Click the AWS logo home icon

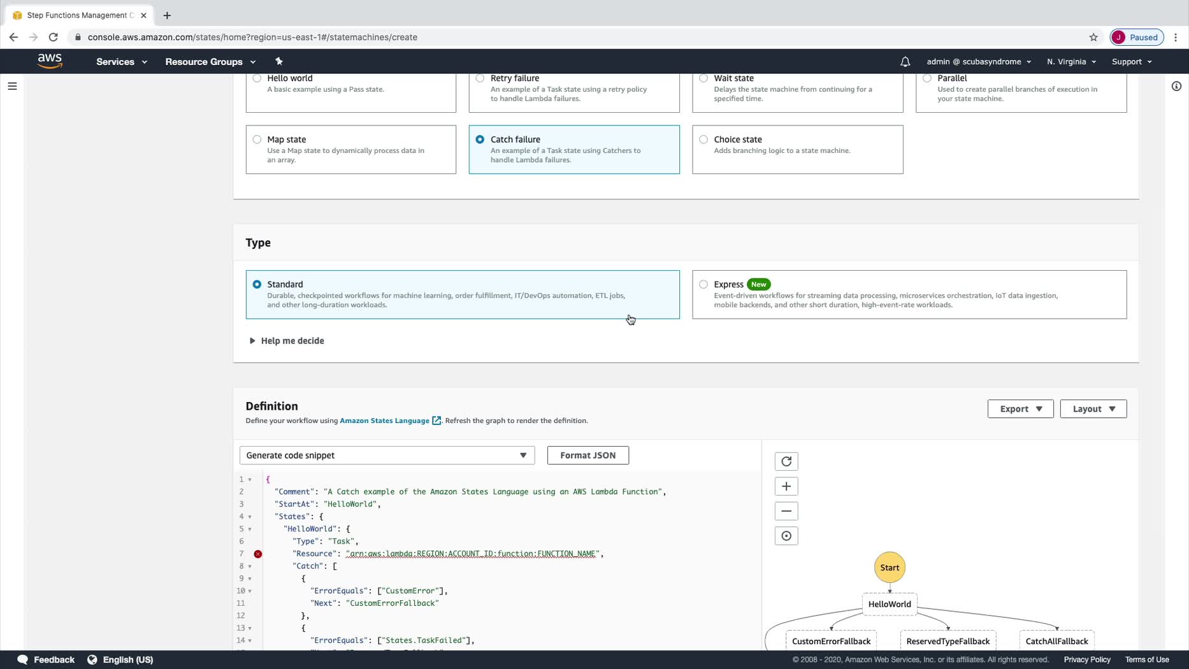(x=50, y=61)
